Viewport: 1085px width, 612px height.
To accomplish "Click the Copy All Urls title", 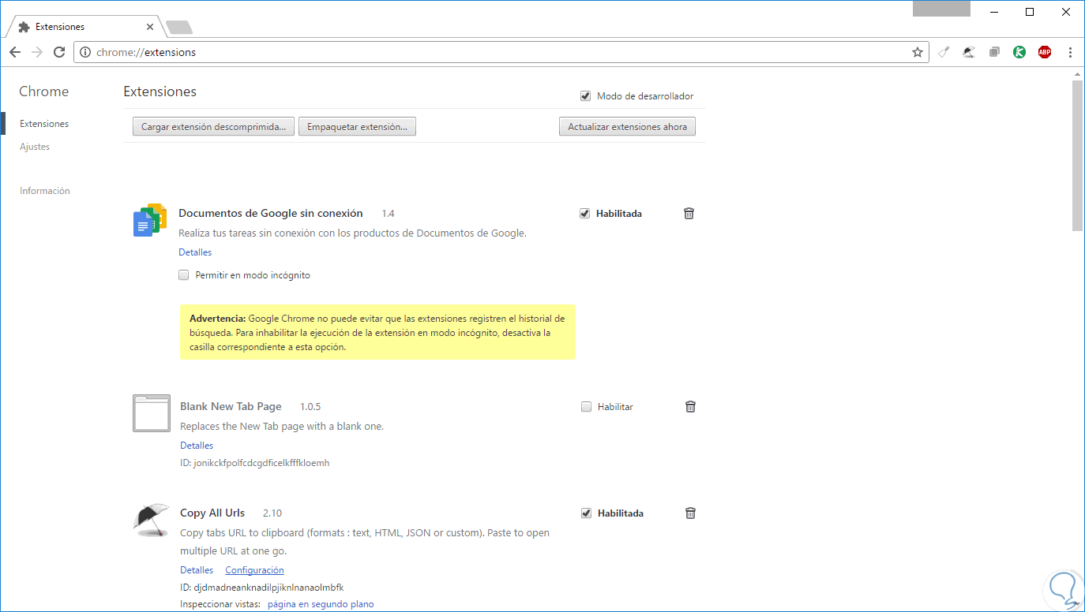I will click(x=212, y=513).
